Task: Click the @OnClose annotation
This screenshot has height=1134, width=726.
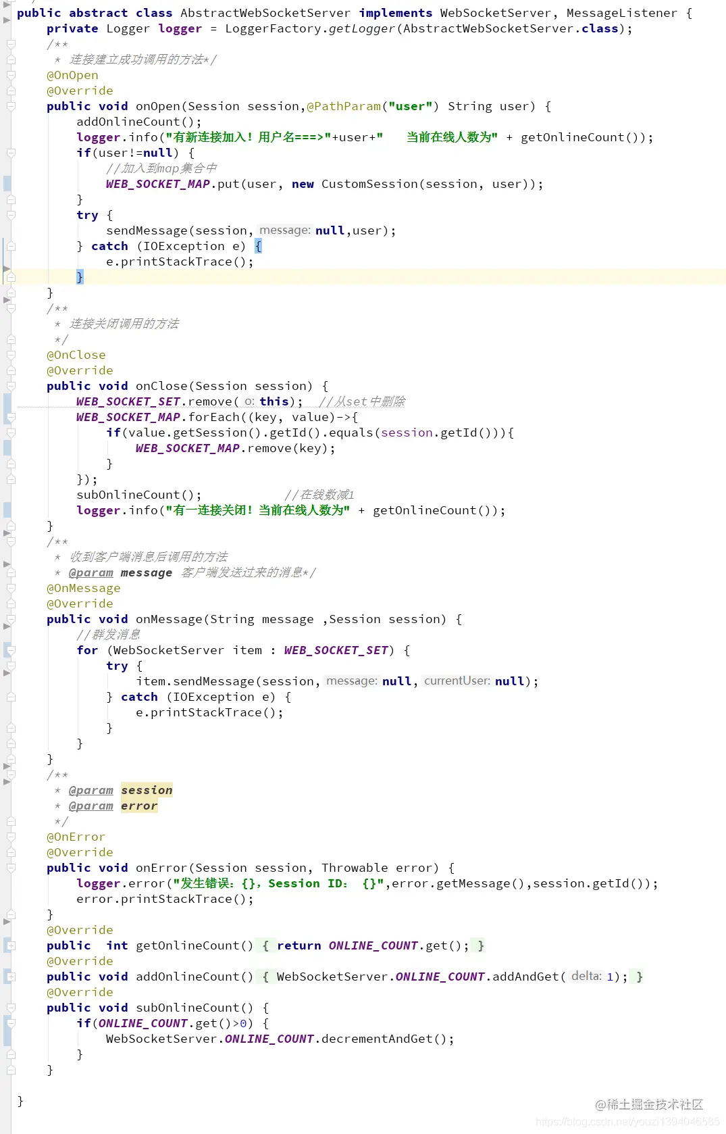Action: 76,355
